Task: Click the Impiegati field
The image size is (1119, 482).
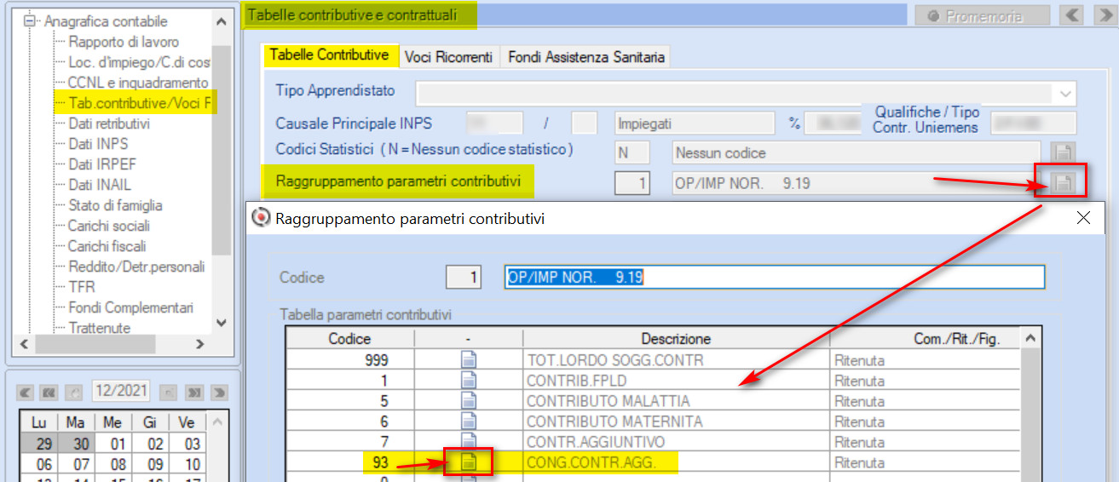Action: 695,123
